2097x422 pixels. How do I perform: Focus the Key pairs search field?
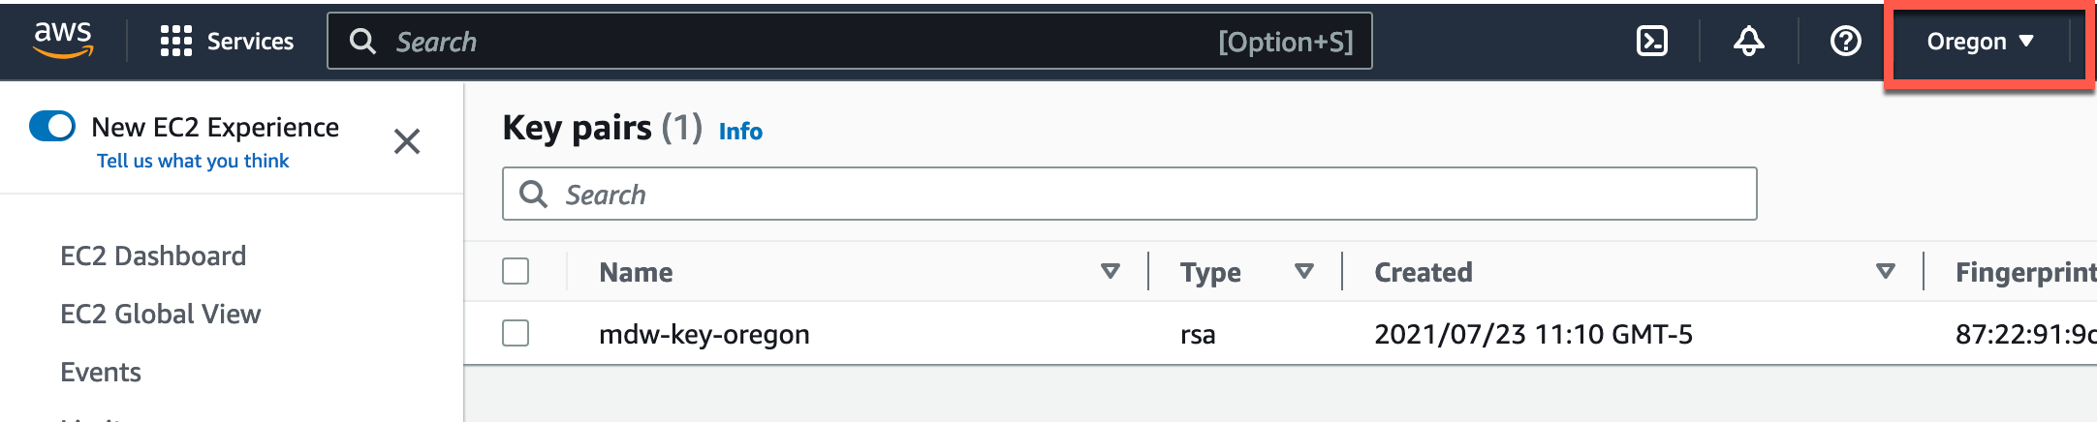(1129, 194)
